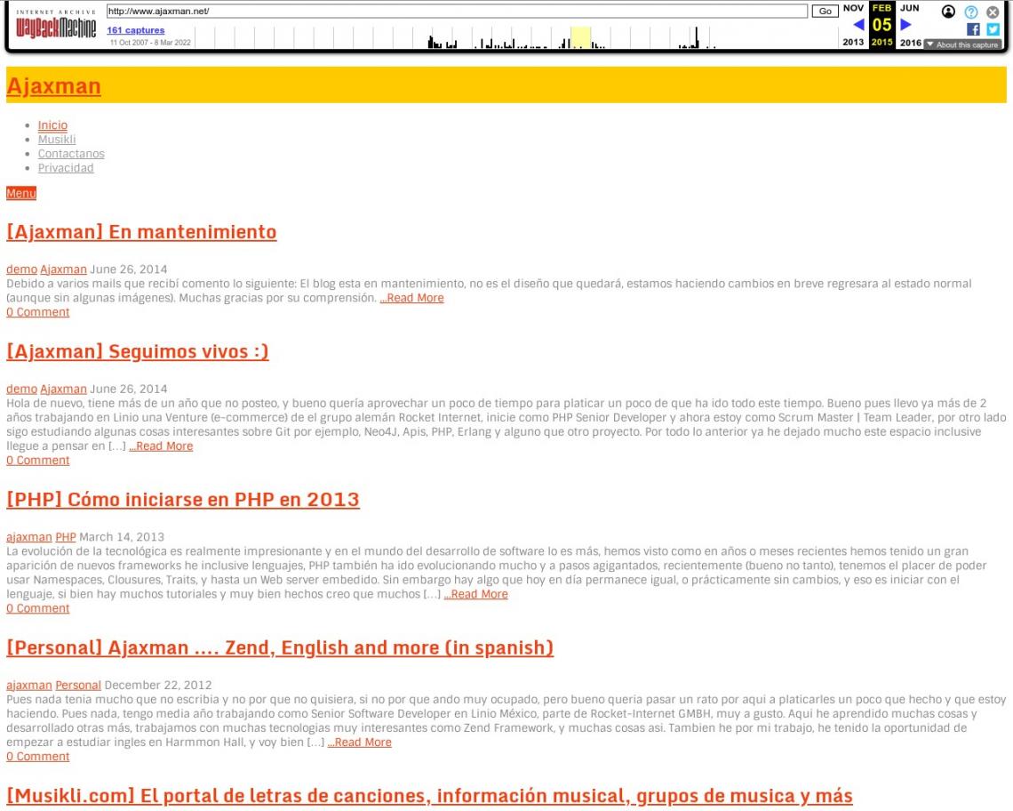Open the '[Musikli.com] El portal de letras' post title
The width and height of the screenshot is (1013, 811).
pos(429,796)
